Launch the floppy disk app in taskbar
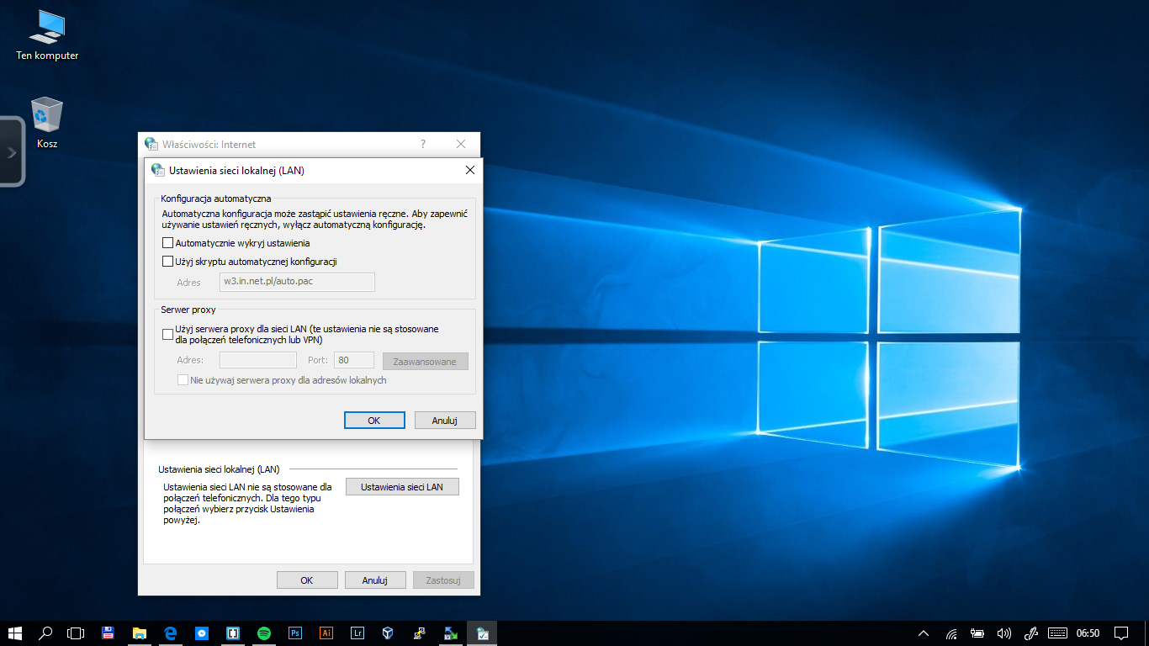The width and height of the screenshot is (1149, 646). click(108, 633)
